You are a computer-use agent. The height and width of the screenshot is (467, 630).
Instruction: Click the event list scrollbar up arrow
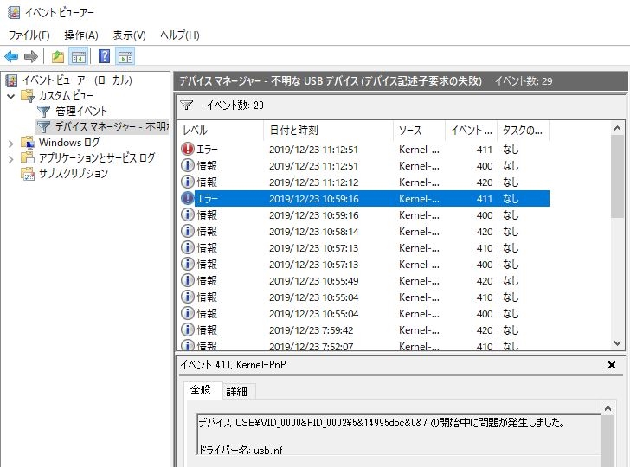(x=618, y=129)
